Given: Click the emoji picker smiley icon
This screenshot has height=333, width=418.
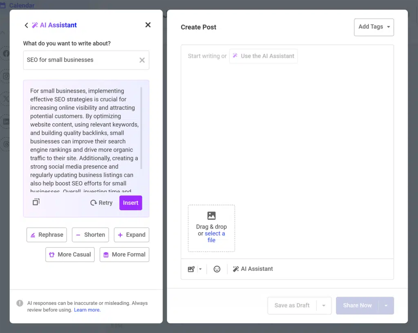Looking at the screenshot, I should coord(217,269).
